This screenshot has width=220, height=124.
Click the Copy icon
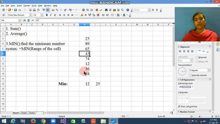click(x=57, y=10)
